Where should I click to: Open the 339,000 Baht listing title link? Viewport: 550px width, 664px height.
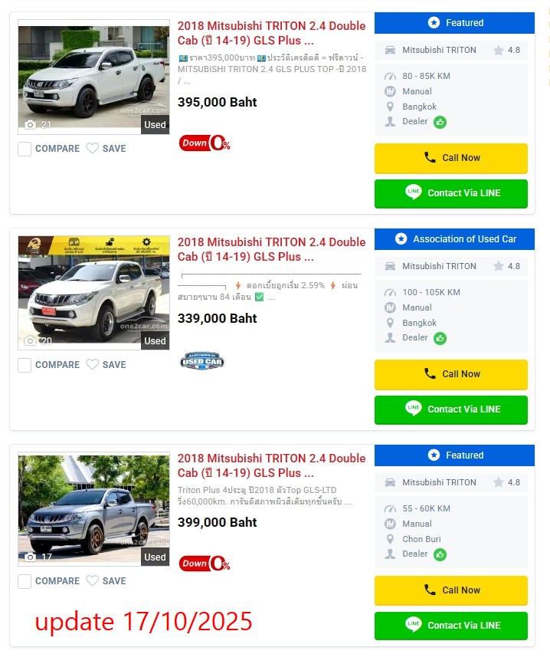click(271, 249)
